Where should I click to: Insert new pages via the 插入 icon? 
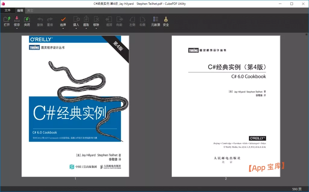pyautogui.click(x=76, y=20)
